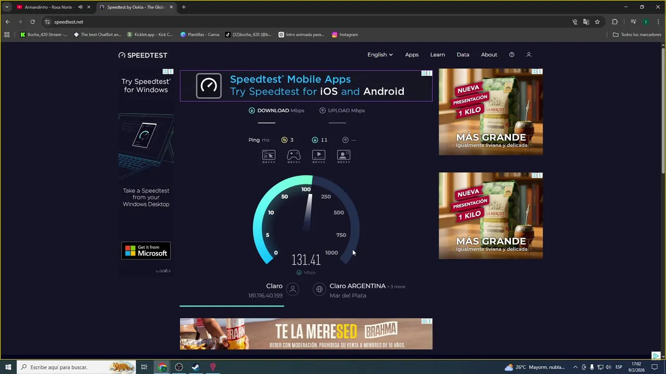Go to the Apps menu item

pyautogui.click(x=412, y=55)
